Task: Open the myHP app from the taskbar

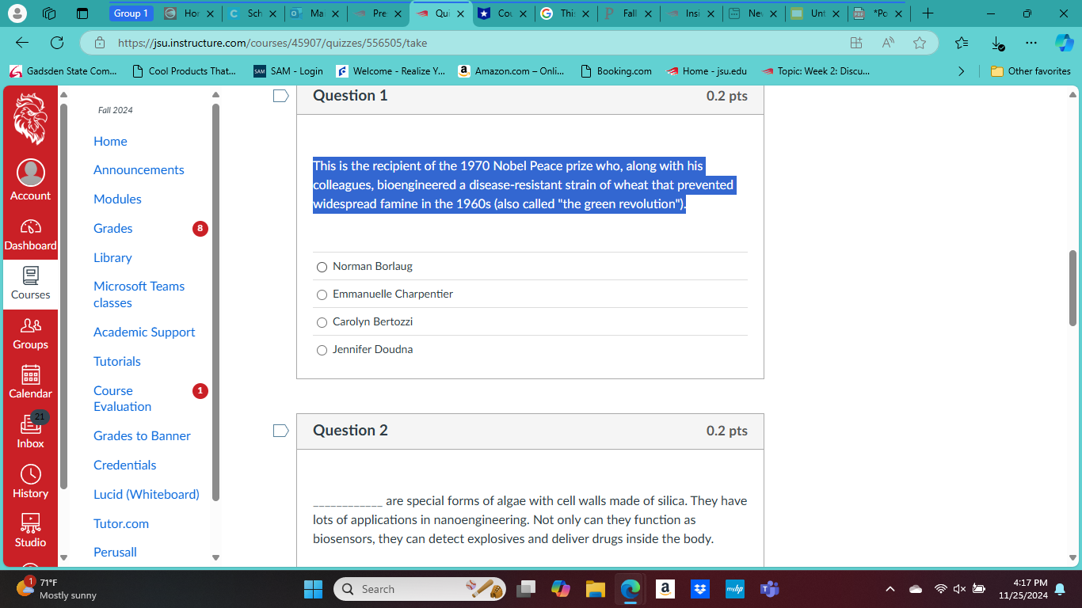Action: click(x=734, y=589)
